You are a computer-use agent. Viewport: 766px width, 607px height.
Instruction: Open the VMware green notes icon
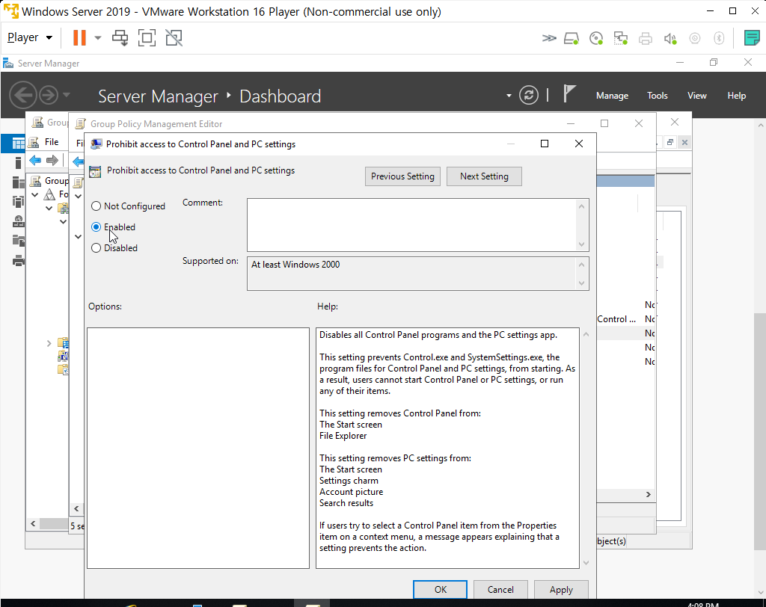751,38
